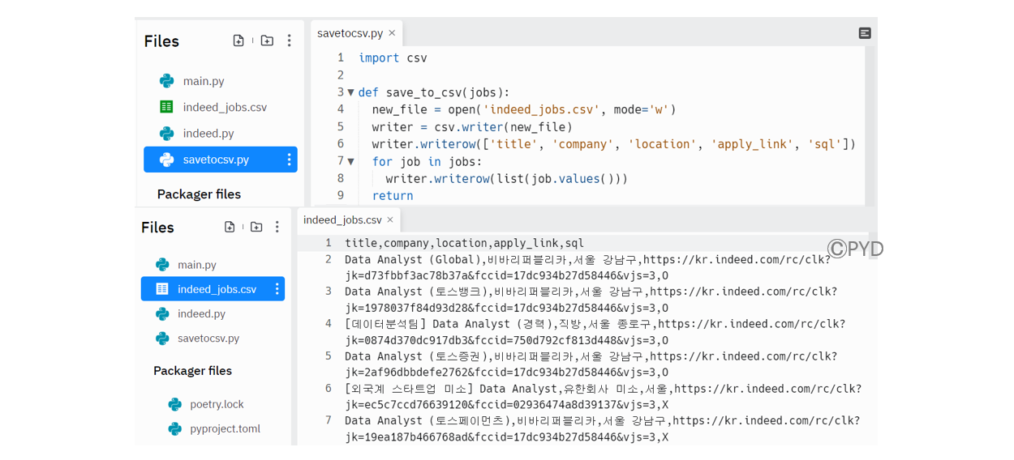
Task: Open the lower Files panel three-dot menu
Action: click(277, 227)
